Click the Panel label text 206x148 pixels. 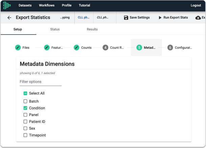34,115
